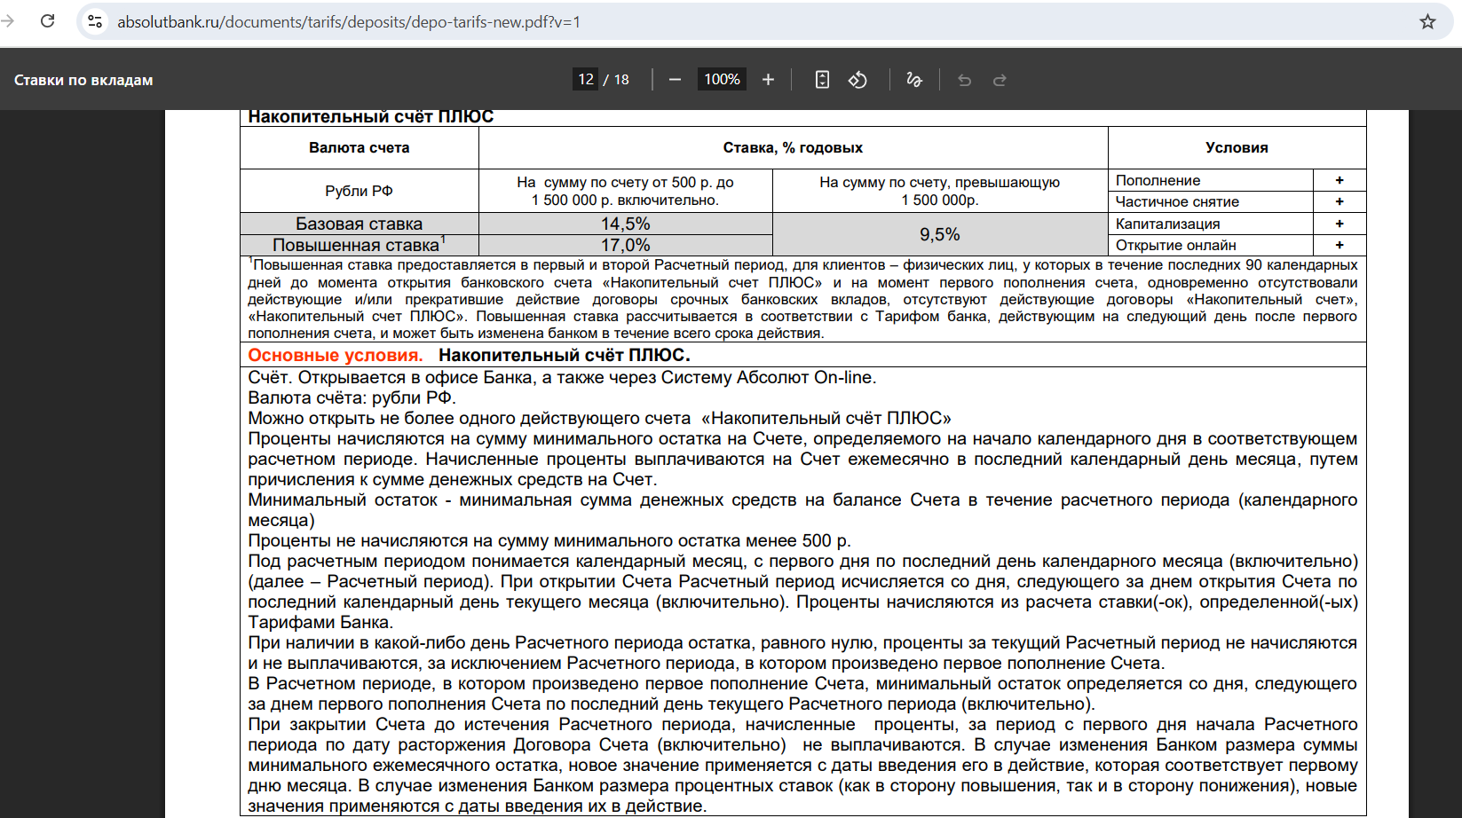1462x818 pixels.
Task: Click the redo arrow in PDF toolbar
Action: pyautogui.click(x=1000, y=80)
